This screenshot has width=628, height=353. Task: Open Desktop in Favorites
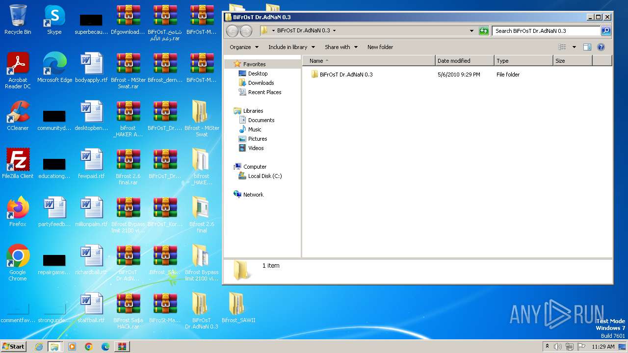pyautogui.click(x=258, y=74)
